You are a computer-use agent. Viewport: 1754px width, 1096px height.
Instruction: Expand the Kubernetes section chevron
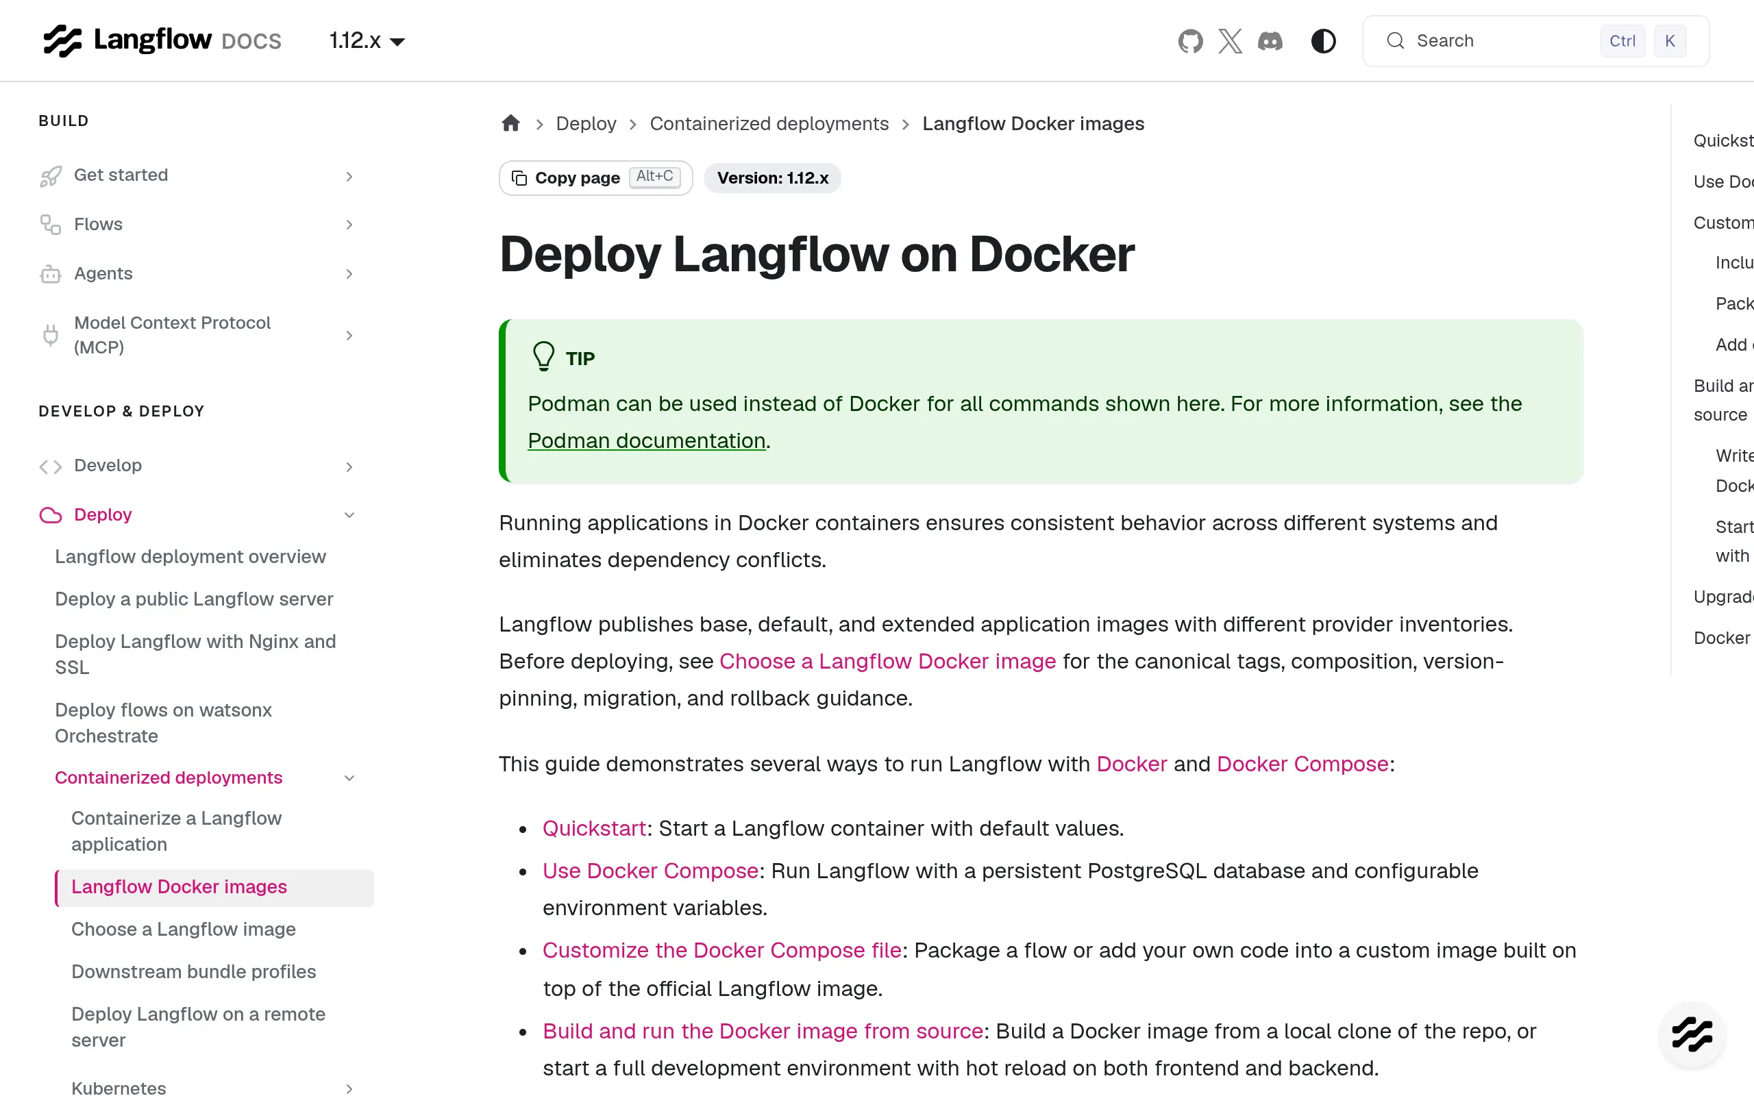click(349, 1088)
